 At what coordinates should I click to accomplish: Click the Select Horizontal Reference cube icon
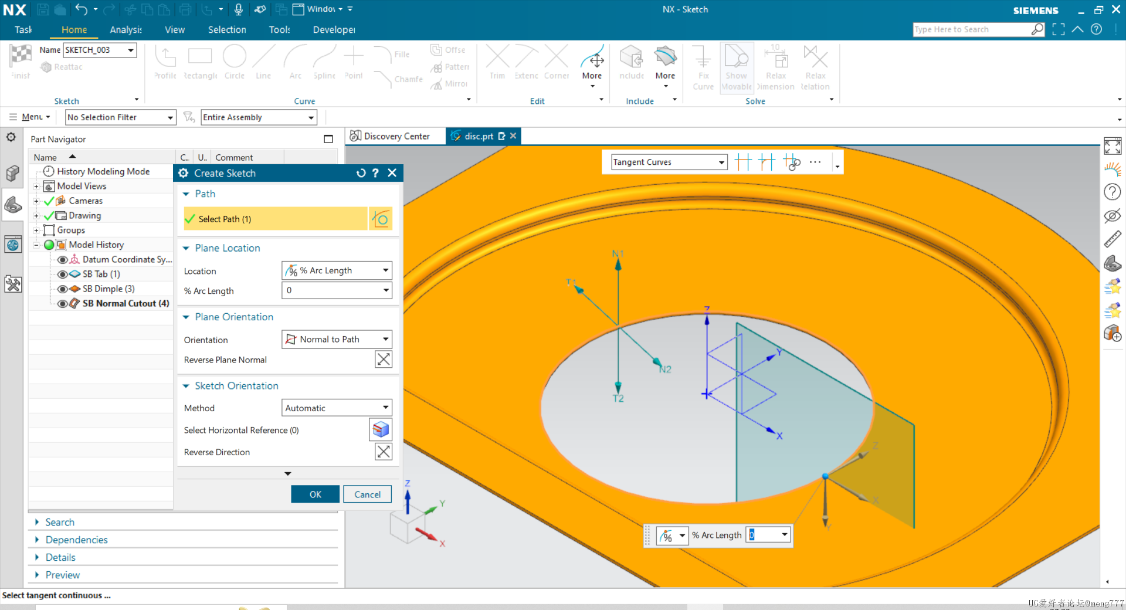pos(381,430)
